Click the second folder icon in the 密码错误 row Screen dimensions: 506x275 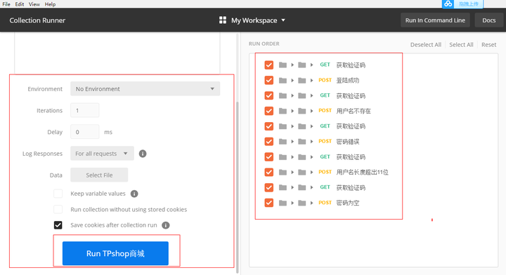pos(302,142)
